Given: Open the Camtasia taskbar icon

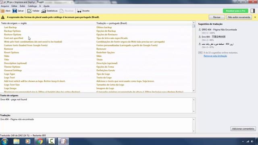Looking at the screenshot, I should [52, 141].
